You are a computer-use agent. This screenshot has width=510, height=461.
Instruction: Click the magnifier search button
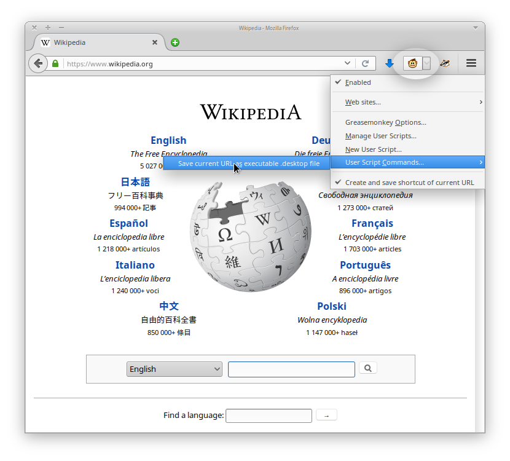coord(368,368)
